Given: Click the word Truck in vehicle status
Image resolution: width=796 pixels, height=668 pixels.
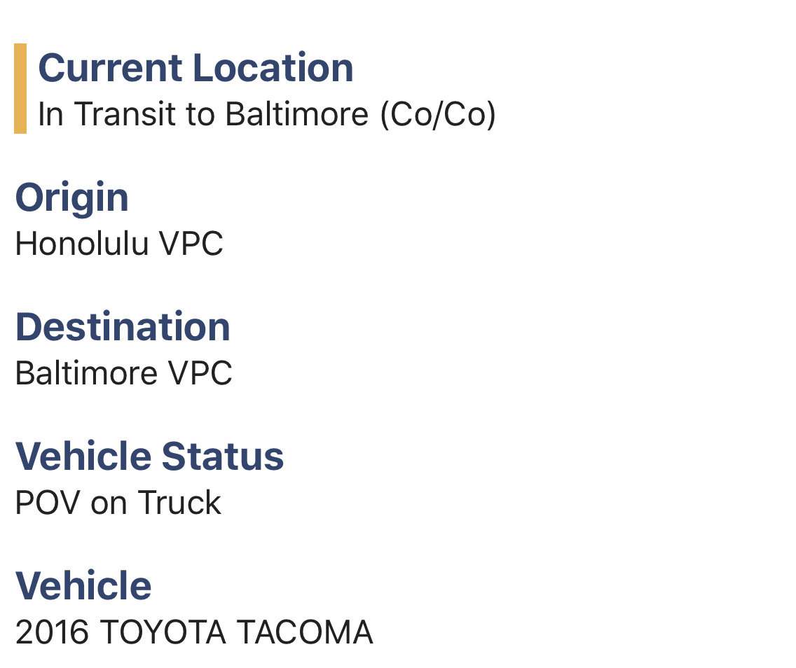Looking at the screenshot, I should [x=179, y=503].
